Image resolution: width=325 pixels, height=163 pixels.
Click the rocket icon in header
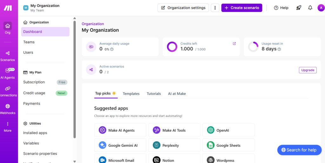298,8
